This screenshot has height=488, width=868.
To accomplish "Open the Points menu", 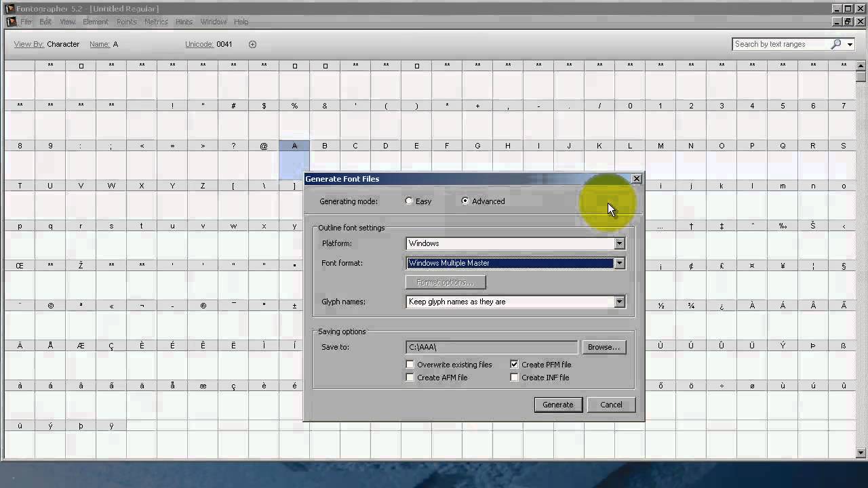I will tap(127, 22).
